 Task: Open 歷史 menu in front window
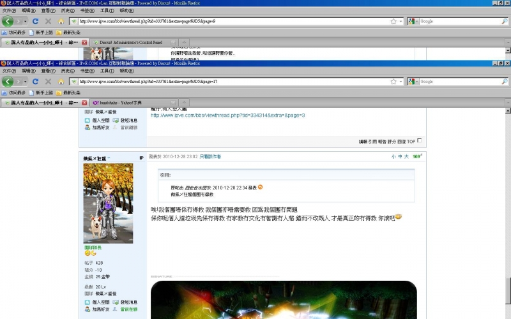(68, 71)
